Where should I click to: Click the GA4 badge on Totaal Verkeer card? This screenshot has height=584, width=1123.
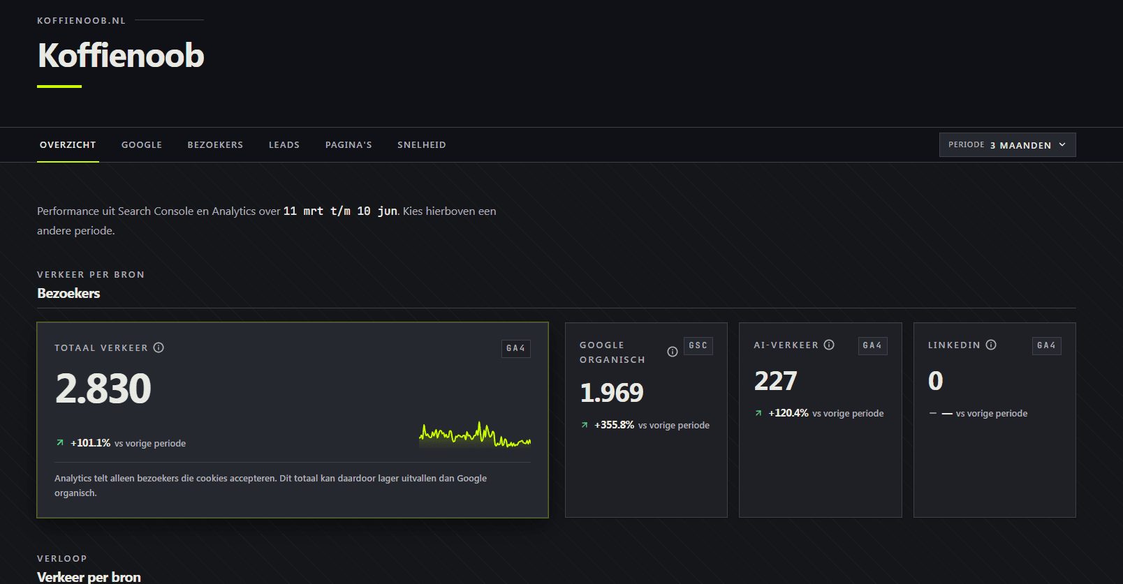click(x=516, y=348)
